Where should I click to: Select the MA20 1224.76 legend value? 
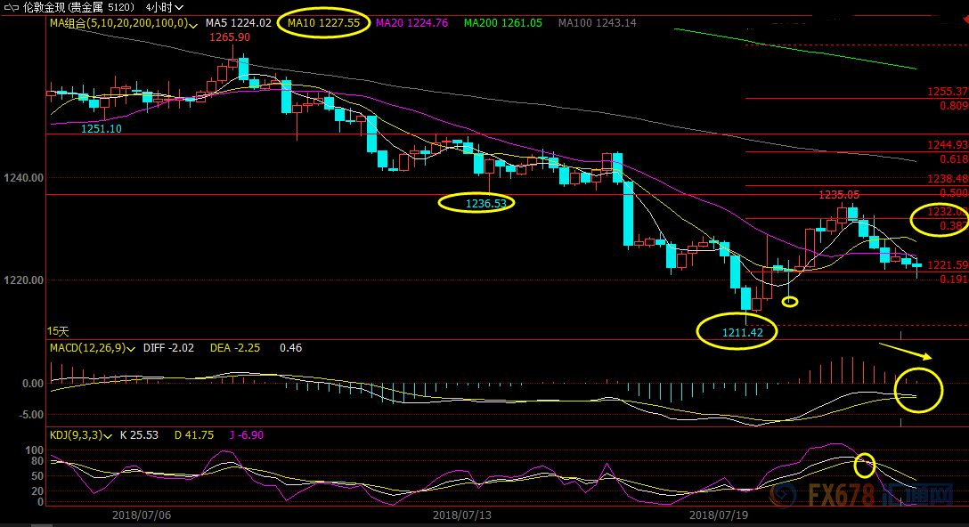point(412,23)
